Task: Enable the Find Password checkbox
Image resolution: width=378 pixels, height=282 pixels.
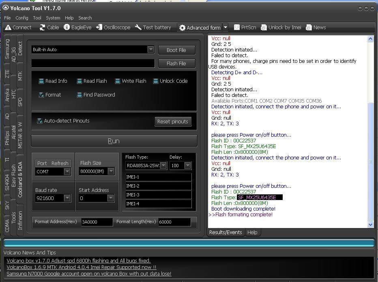Action: [x=79, y=95]
